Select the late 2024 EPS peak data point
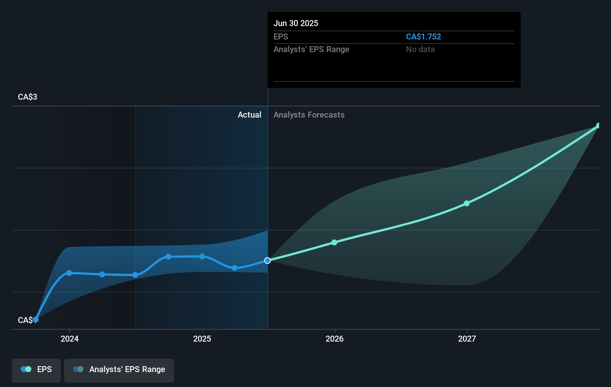 (169, 256)
